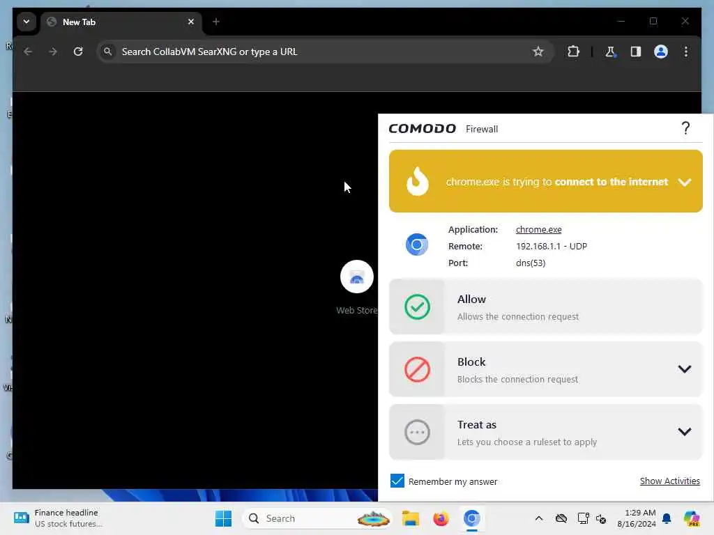Screen dimensions: 714x535
Task: Open the chrome.exe application link
Action: (x=539, y=229)
